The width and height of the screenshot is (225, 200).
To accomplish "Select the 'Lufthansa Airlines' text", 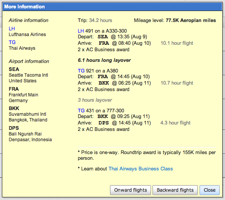I will 27,35.
